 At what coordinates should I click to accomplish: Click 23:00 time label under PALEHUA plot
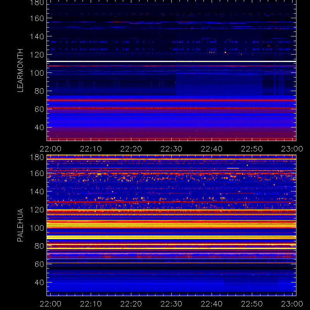click(292, 304)
